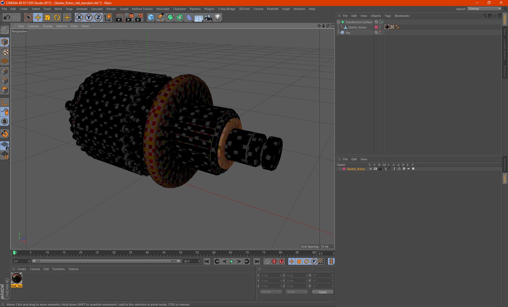Viewport: 508px width, 307px height.
Task: Collapse the Subdivision Surface tree node
Action: pos(338,22)
